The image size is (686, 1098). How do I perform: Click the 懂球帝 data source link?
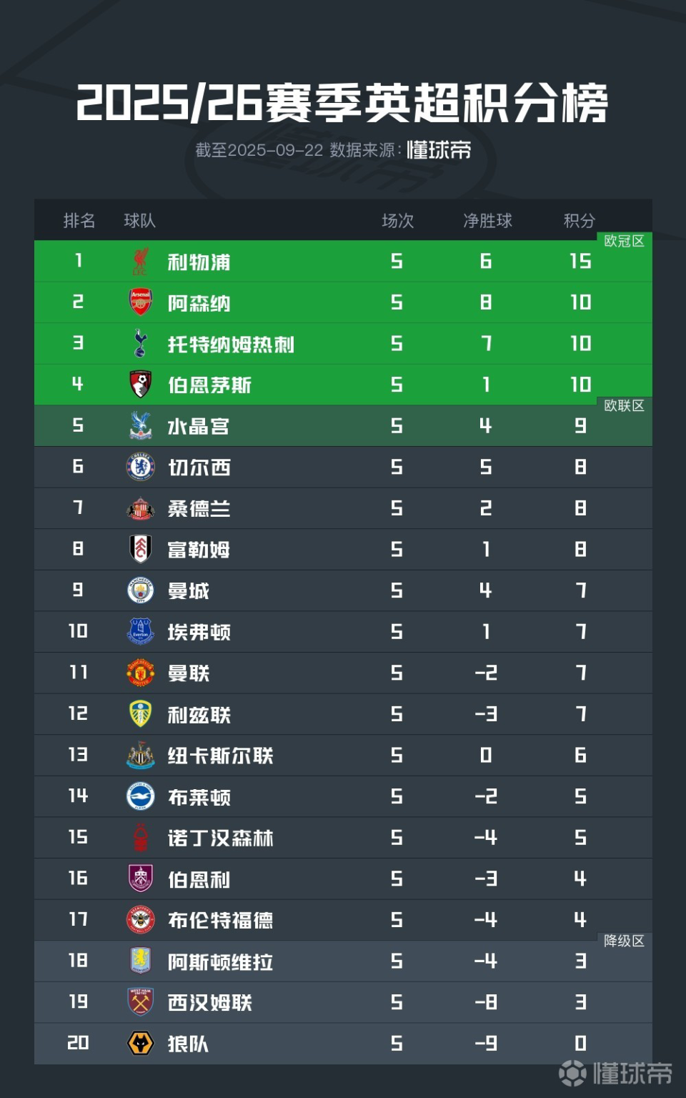pyautogui.click(x=439, y=150)
